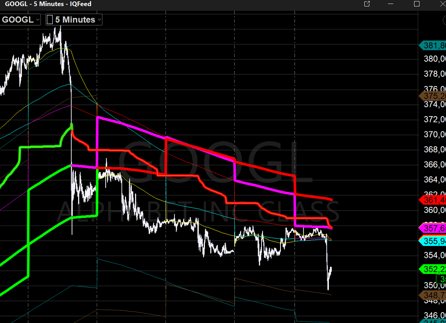This screenshot has width=446, height=323.
Task: Click the pop-out chart window icon
Action: 367,4
